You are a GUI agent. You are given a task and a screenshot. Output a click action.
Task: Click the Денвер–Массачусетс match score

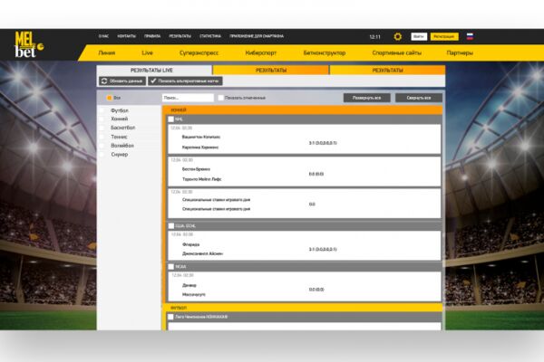316,290
